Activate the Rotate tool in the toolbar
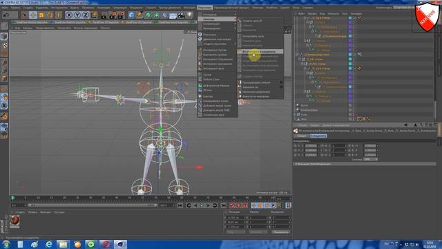This screenshot has height=249, width=442. [50, 15]
